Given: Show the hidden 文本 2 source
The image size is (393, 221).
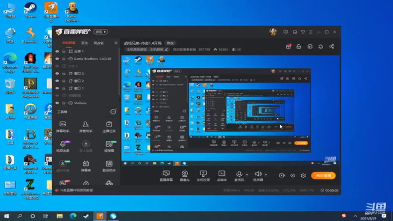Looking at the screenshot, I should (57, 66).
